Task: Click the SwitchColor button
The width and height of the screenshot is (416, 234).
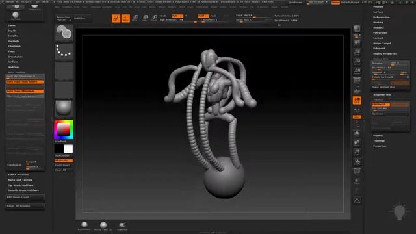Action: (x=64, y=156)
